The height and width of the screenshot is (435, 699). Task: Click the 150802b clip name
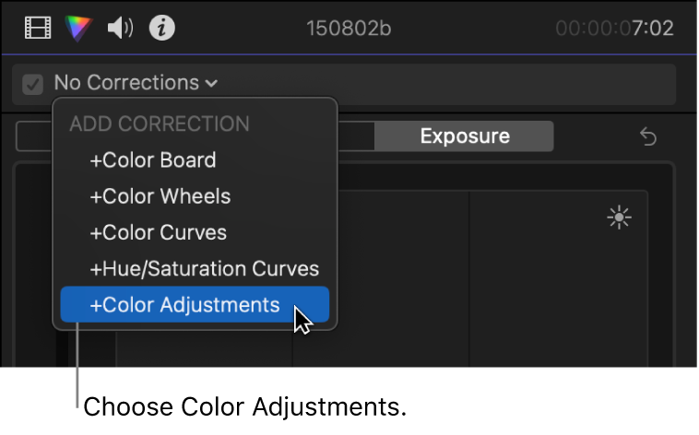tap(349, 29)
